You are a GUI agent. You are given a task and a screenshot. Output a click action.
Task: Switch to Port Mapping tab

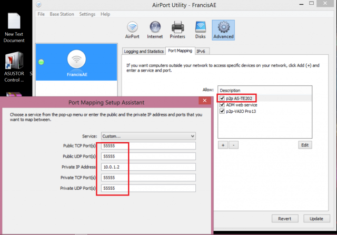click(180, 51)
